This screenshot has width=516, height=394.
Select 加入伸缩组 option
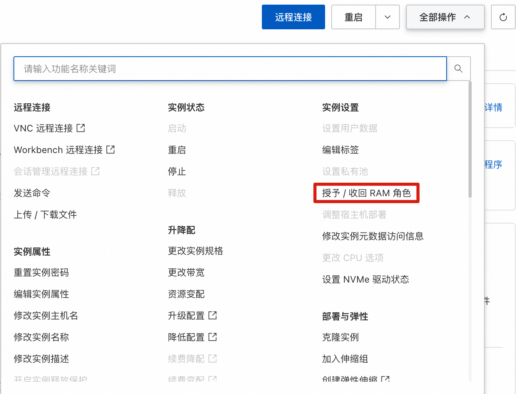[x=345, y=359]
